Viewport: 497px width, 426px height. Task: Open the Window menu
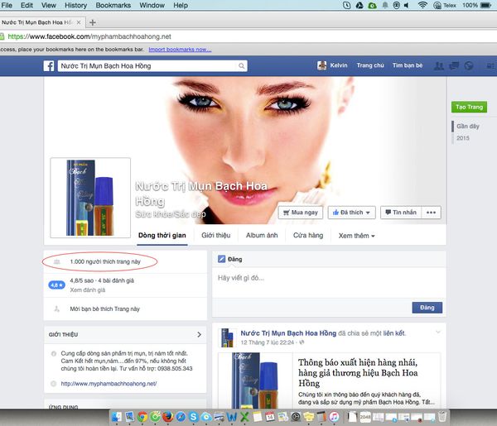point(152,6)
